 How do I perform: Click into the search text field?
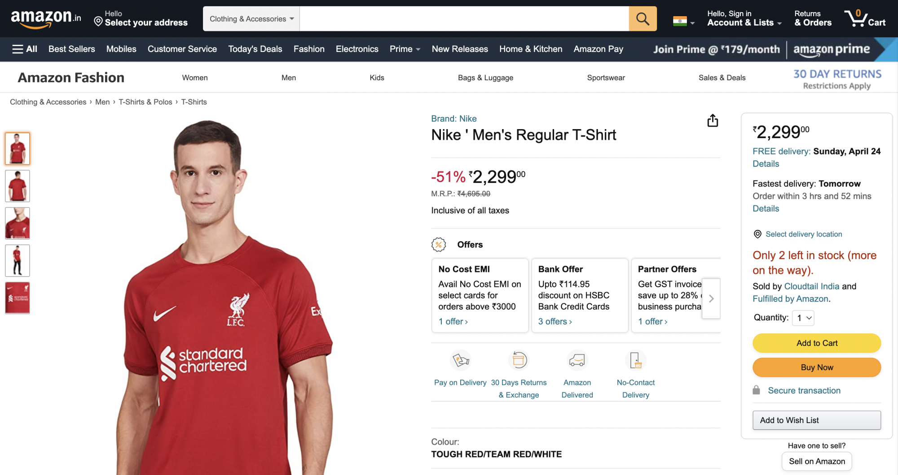click(464, 19)
